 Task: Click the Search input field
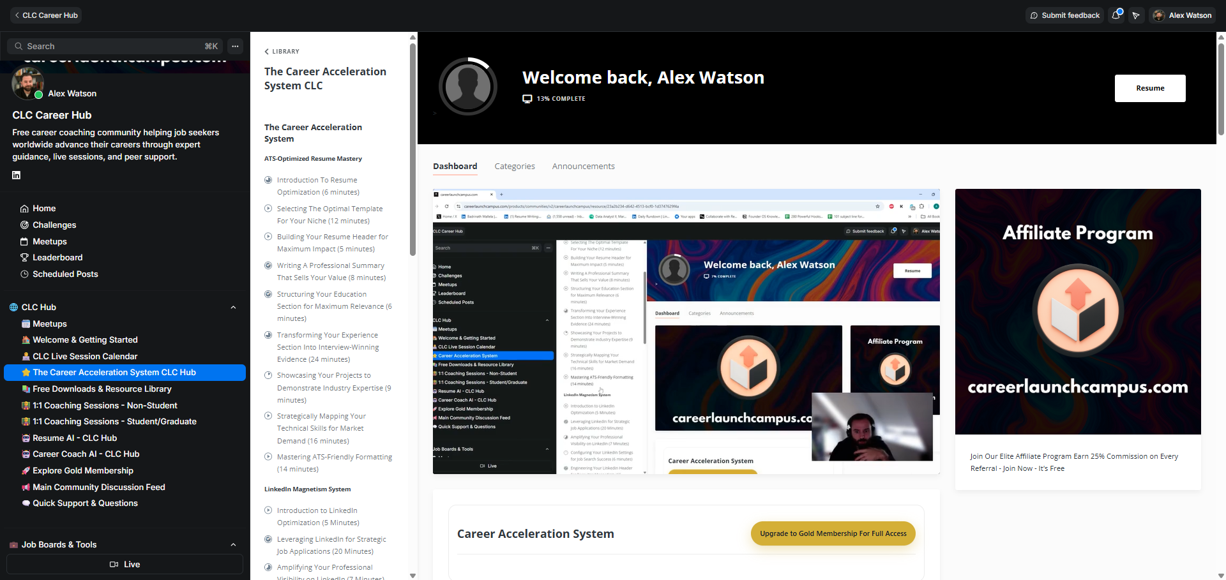point(115,46)
